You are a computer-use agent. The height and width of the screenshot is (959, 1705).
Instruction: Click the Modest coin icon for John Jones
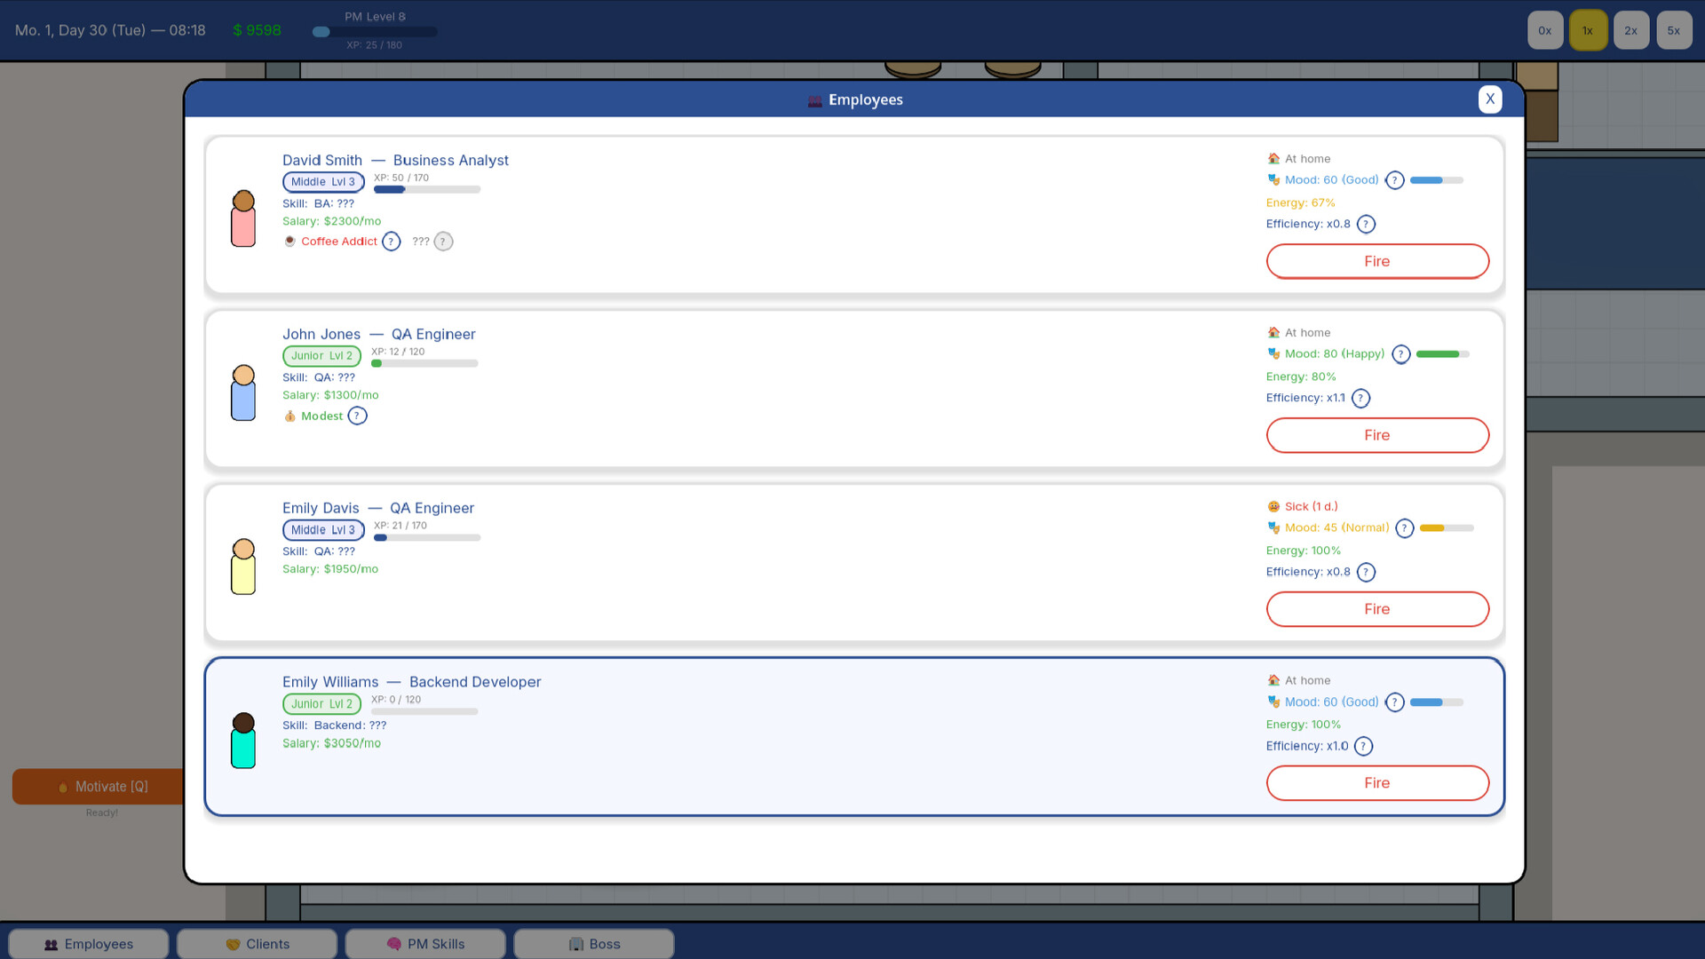(289, 416)
